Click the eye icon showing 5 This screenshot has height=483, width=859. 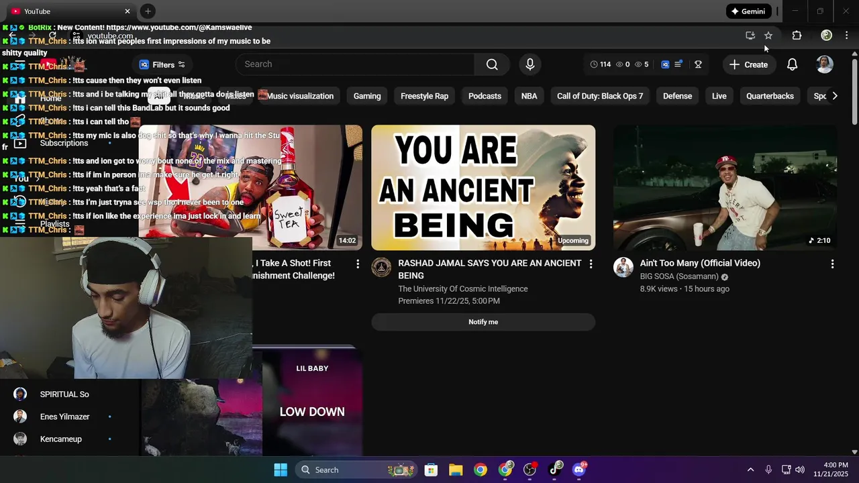(x=638, y=64)
